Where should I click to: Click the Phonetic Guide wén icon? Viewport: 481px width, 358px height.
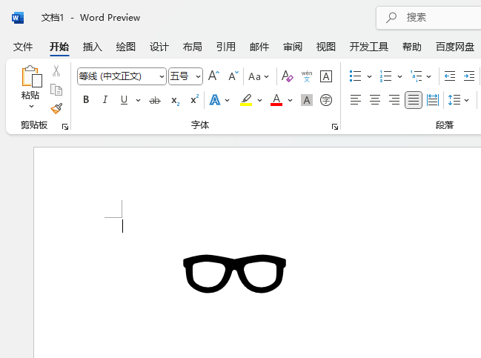pos(306,76)
